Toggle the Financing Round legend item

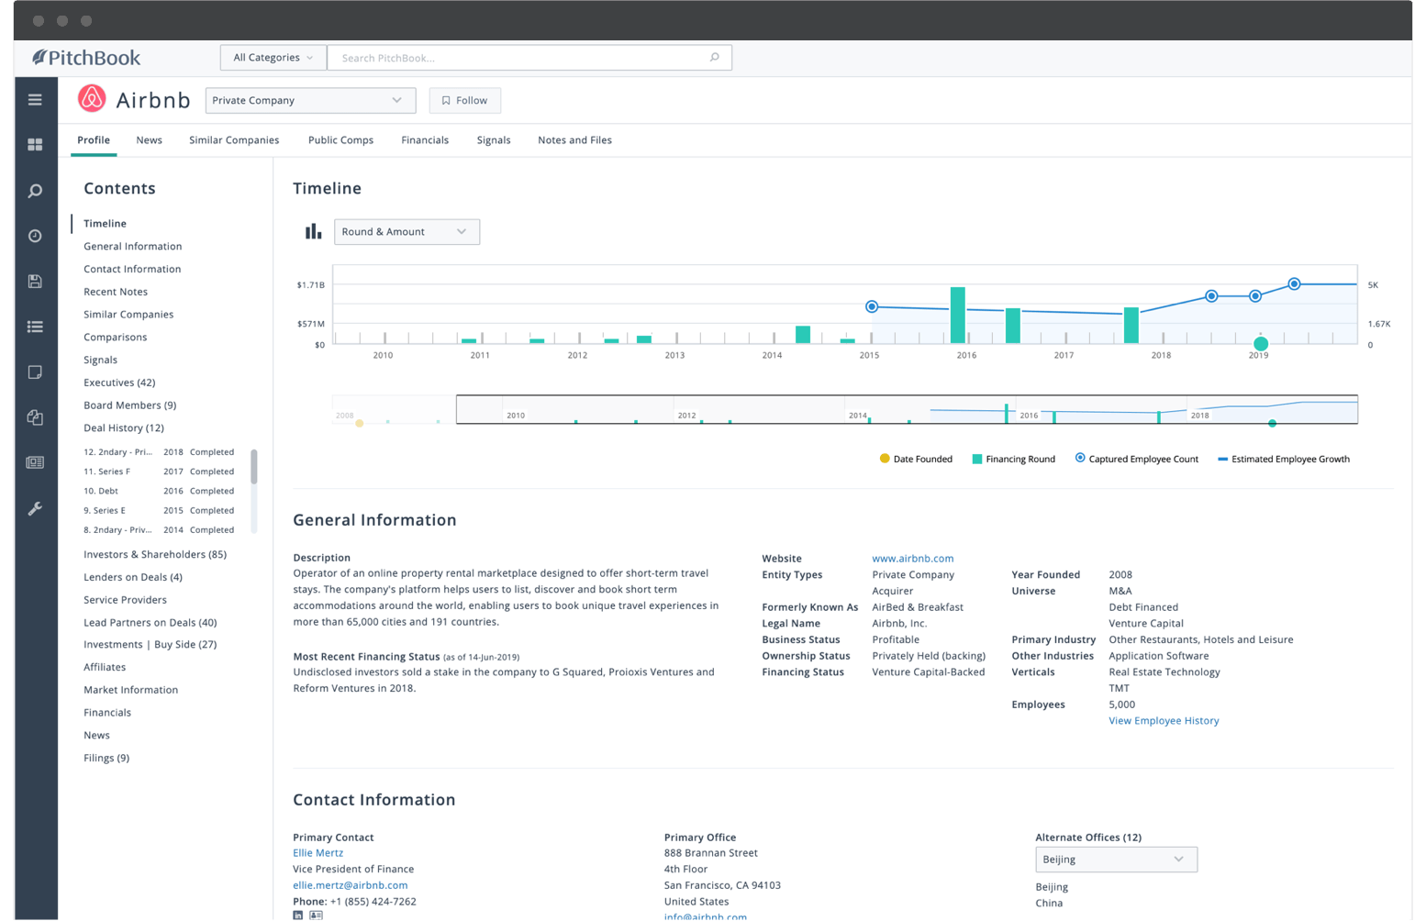pyautogui.click(x=1012, y=459)
